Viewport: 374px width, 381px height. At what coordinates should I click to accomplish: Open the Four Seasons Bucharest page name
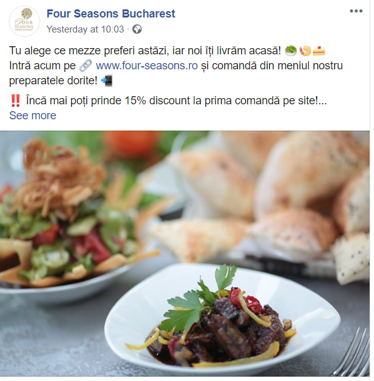111,14
